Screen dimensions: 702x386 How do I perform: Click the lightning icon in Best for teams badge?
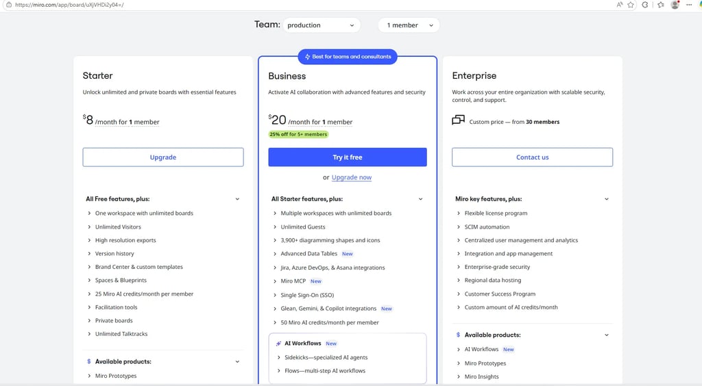click(308, 57)
